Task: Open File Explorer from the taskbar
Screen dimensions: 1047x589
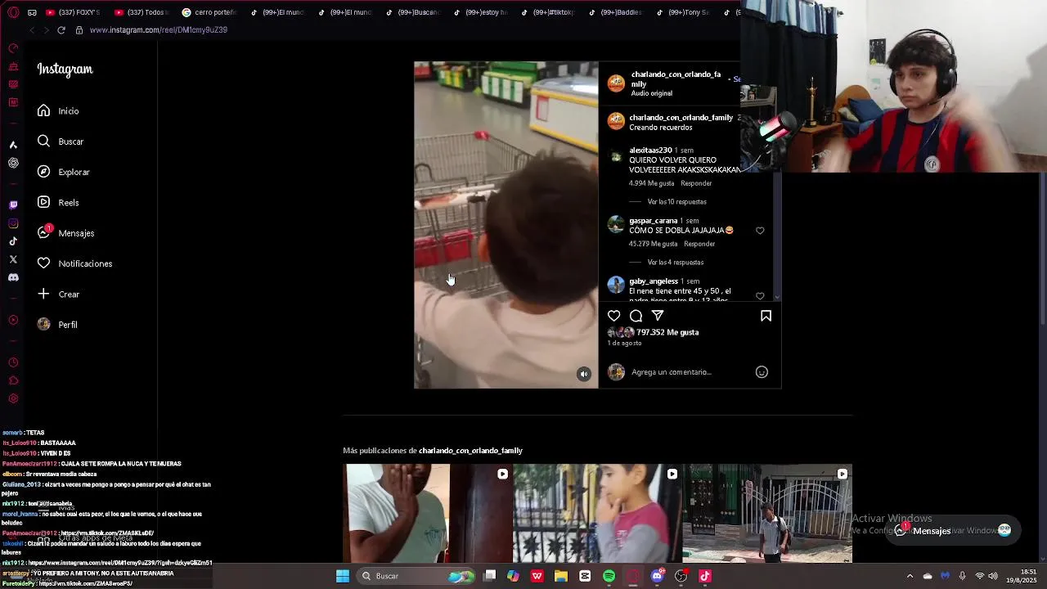Action: point(561,576)
